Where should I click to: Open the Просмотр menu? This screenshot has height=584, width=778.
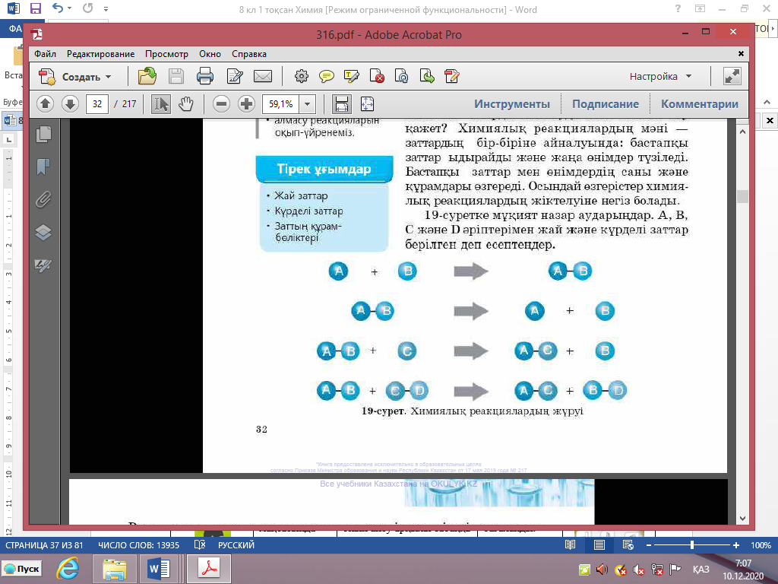coord(166,54)
